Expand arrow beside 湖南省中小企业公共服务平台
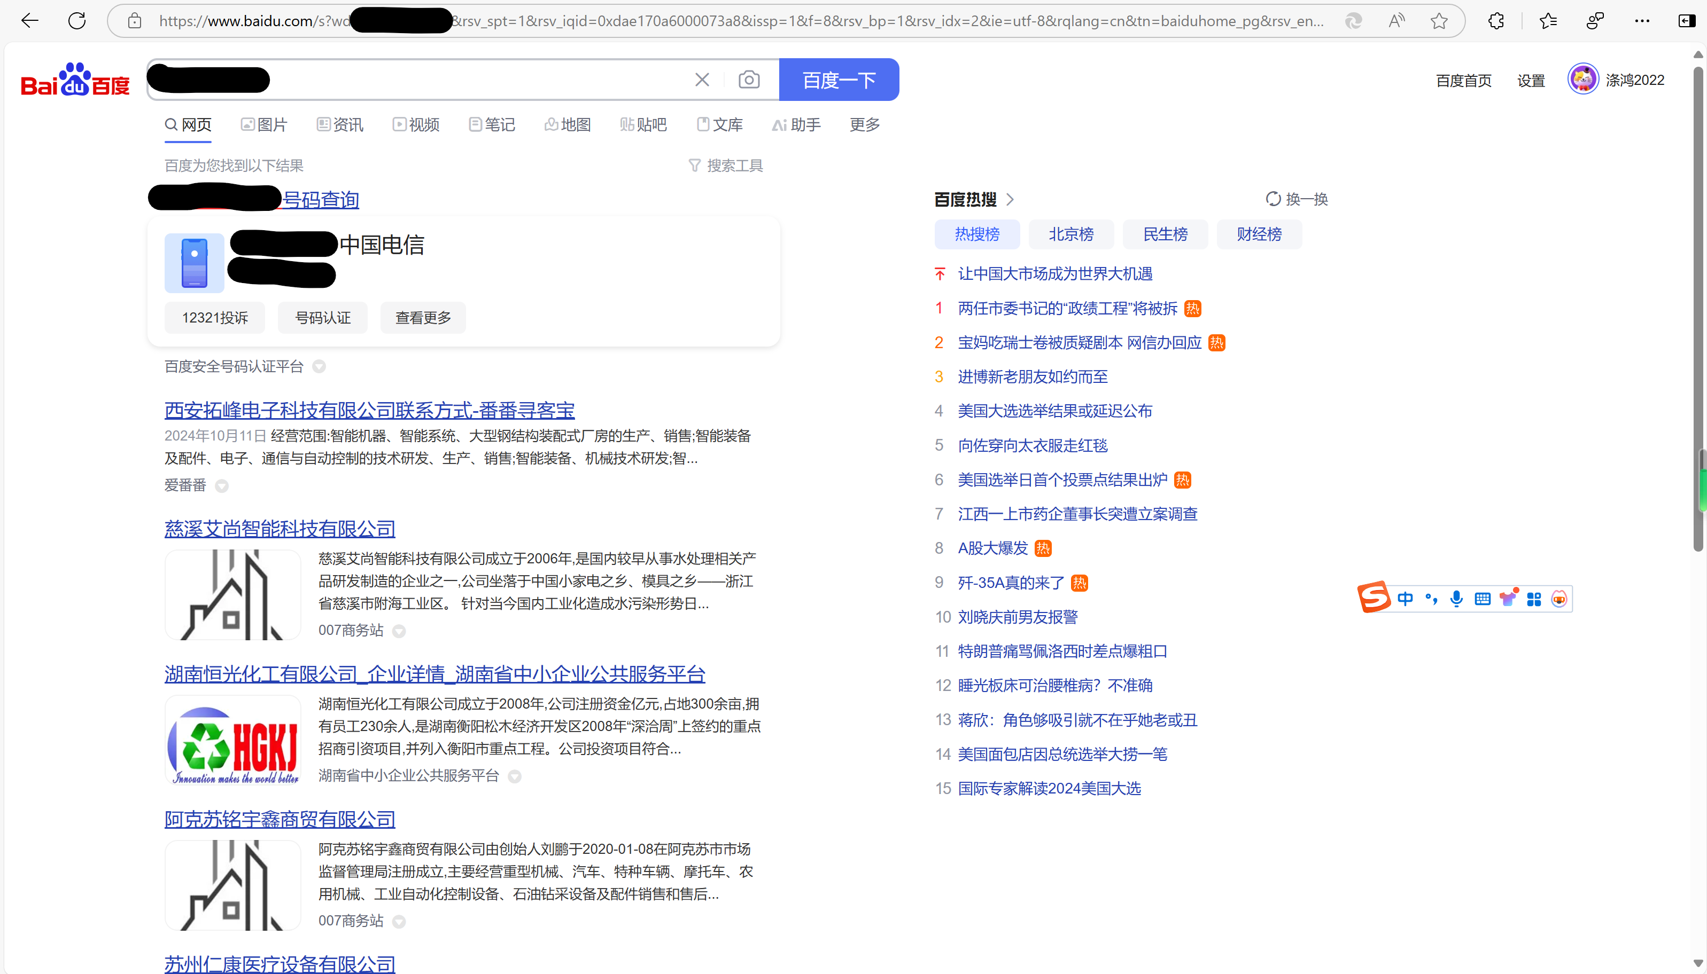The height and width of the screenshot is (974, 1707). pos(515,776)
